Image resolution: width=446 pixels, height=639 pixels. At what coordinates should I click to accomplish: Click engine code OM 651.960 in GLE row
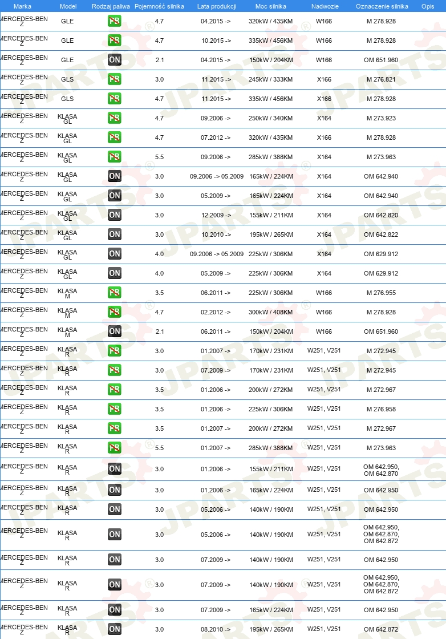pyautogui.click(x=381, y=60)
